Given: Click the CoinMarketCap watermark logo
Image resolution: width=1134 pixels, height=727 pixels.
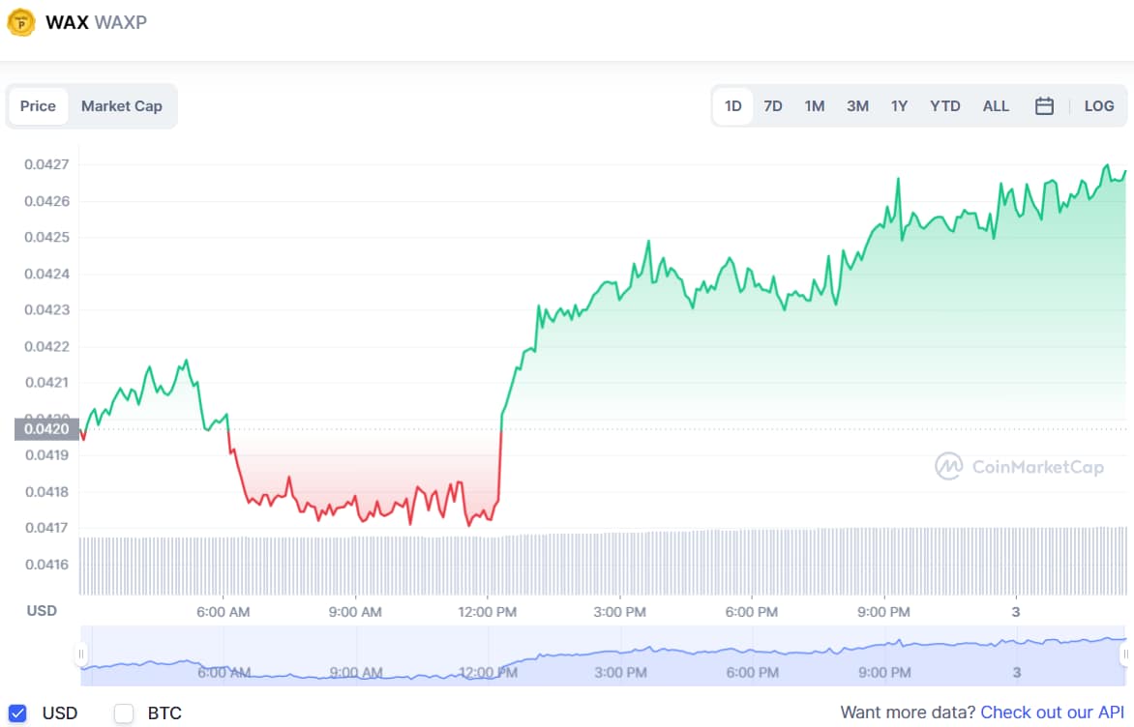Looking at the screenshot, I should 1019,467.
